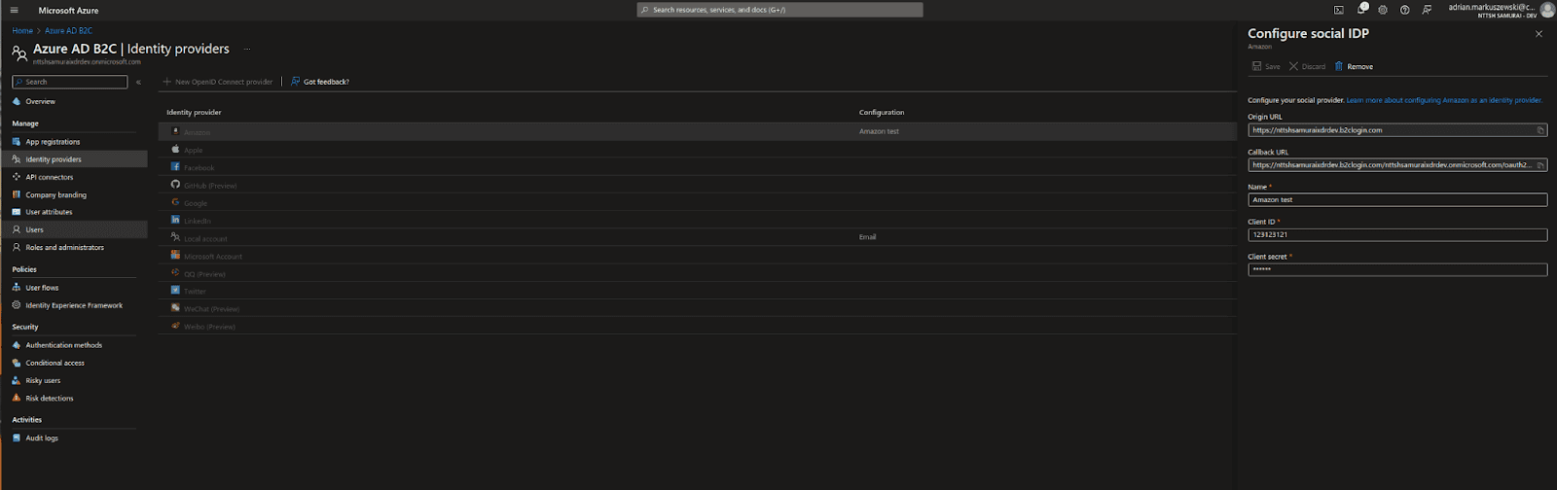
Task: Open App registrations in the sidebar
Action: 53,142
